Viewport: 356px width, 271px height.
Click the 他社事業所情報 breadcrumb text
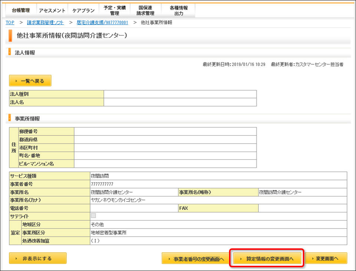pyautogui.click(x=156, y=23)
